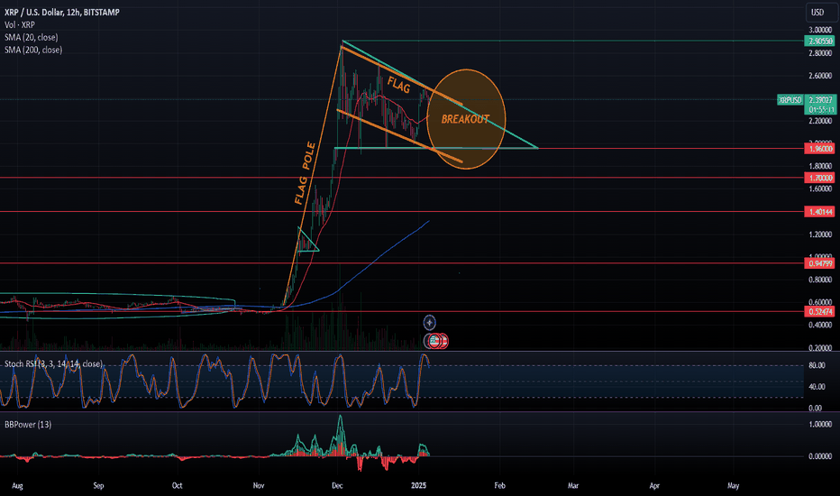Click the green 2.90550 price label
840x496 pixels.
click(x=819, y=41)
